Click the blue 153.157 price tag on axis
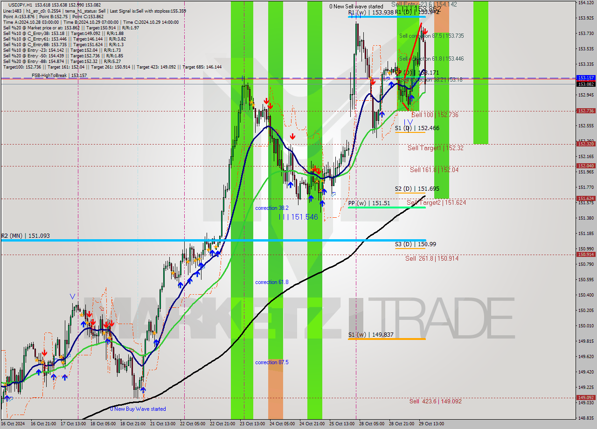This screenshot has width=597, height=429. coord(586,78)
